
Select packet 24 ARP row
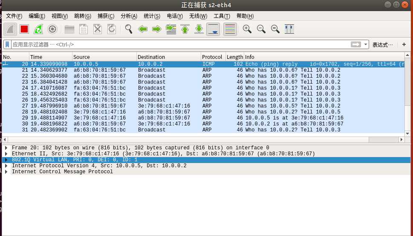(x=203, y=88)
